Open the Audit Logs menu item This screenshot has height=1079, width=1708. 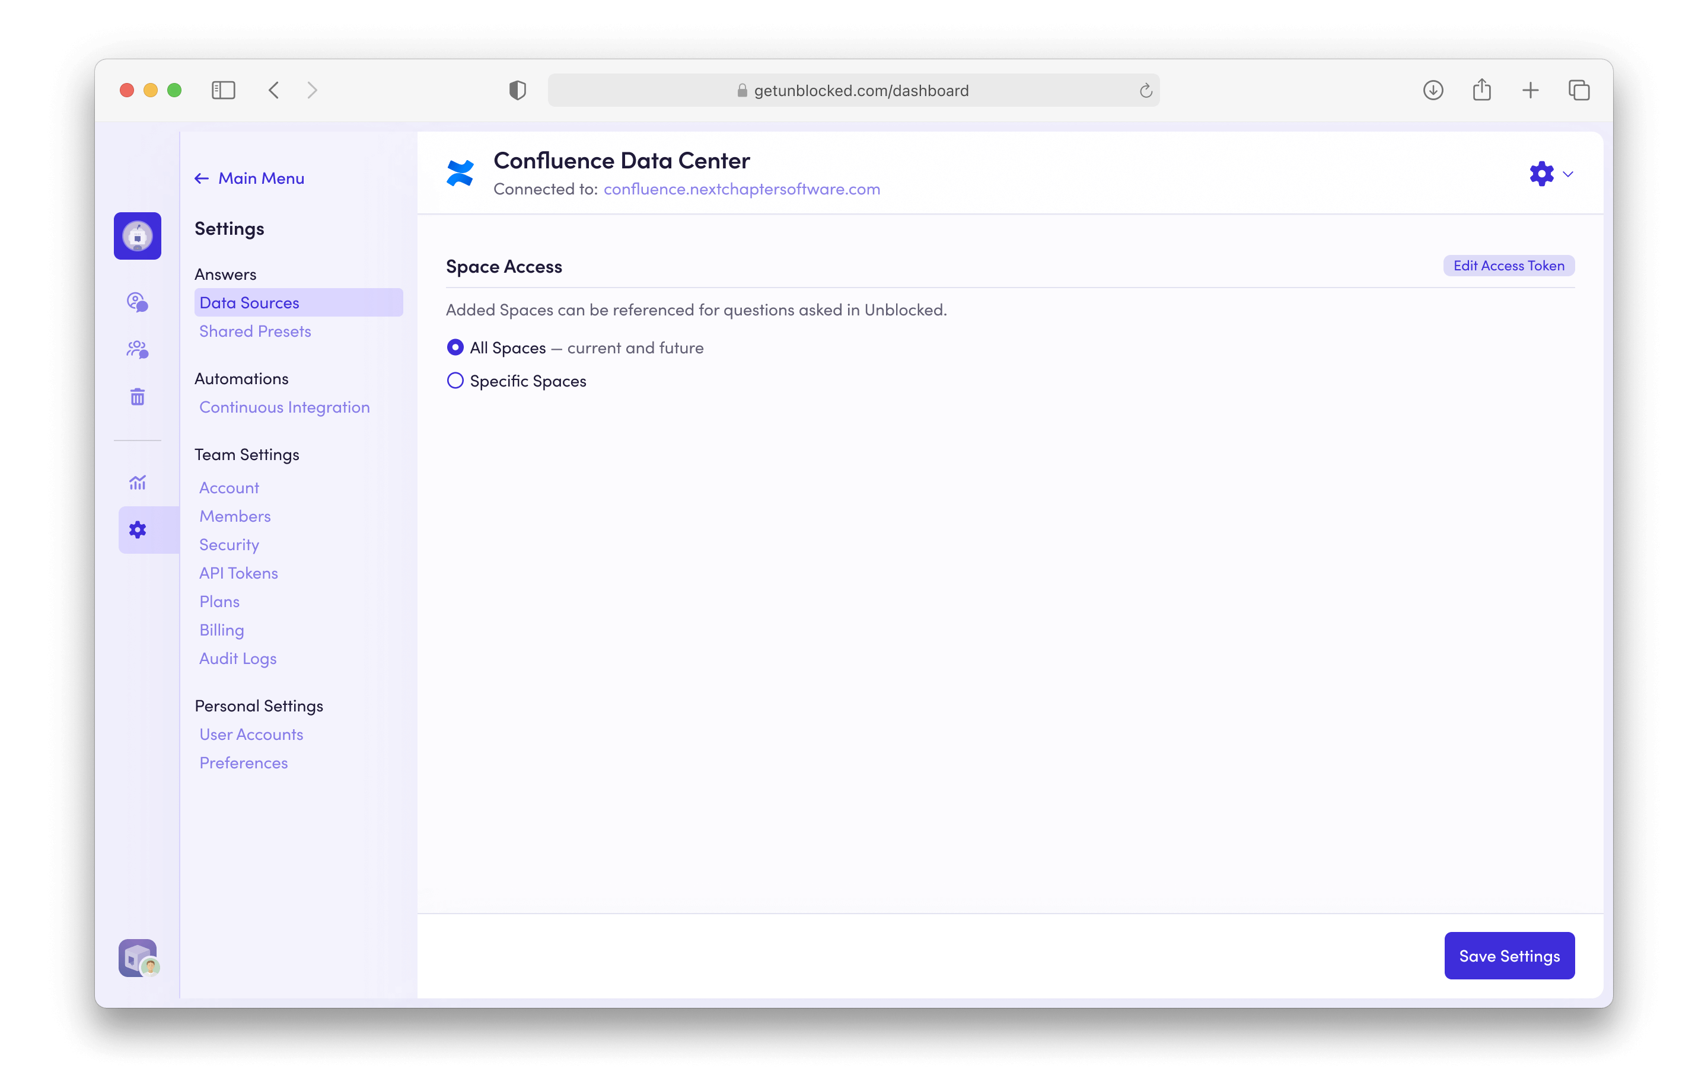[x=238, y=659]
